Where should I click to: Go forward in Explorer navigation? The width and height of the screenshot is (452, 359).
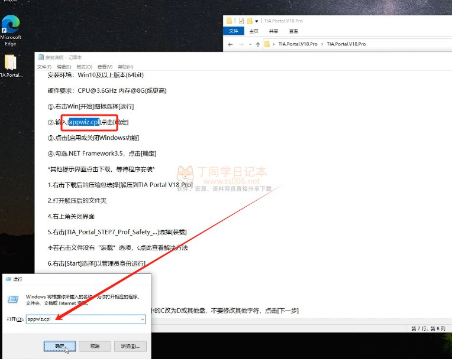coord(241,44)
